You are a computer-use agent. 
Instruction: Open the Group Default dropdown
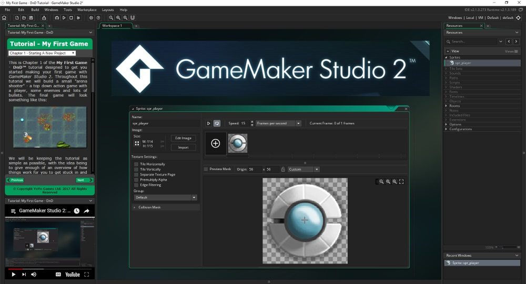(x=165, y=197)
